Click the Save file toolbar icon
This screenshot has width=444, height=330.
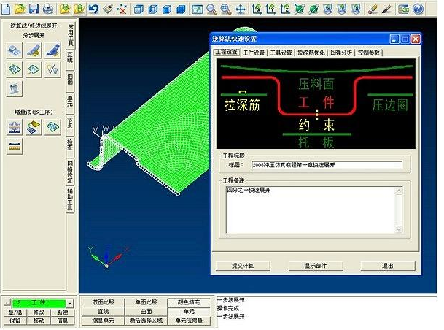coord(34,9)
